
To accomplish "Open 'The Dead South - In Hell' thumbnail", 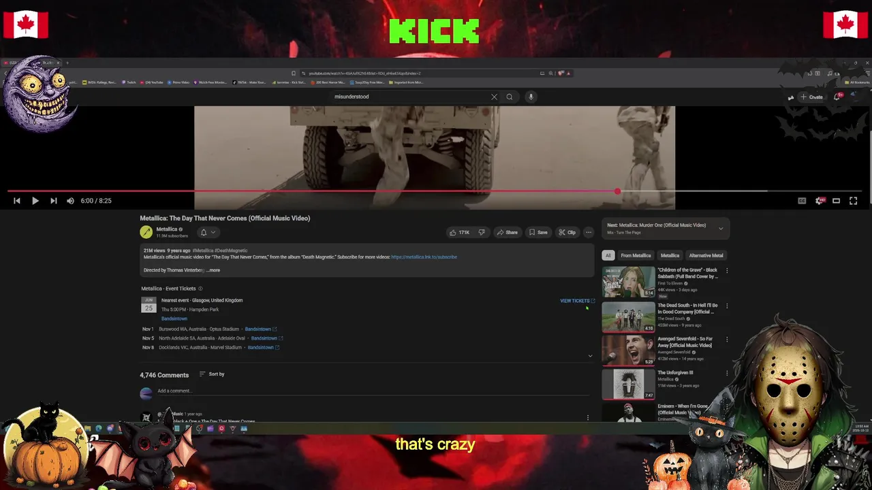I will point(628,316).
